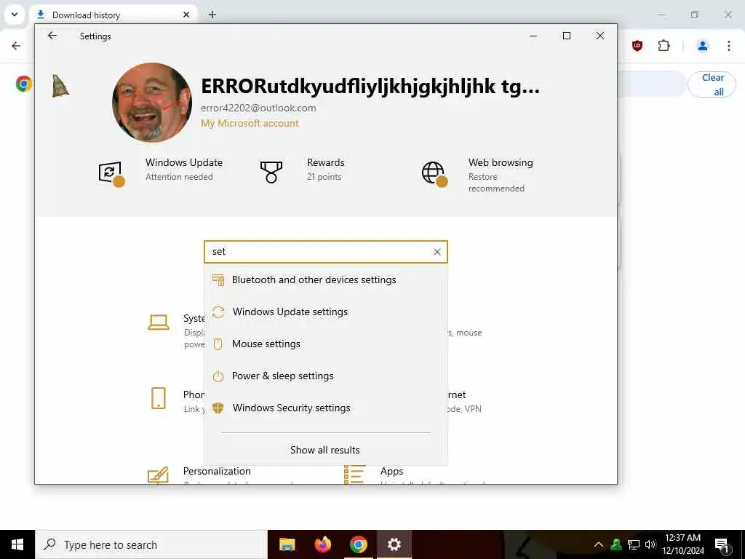Maximize the Settings window

click(x=566, y=36)
